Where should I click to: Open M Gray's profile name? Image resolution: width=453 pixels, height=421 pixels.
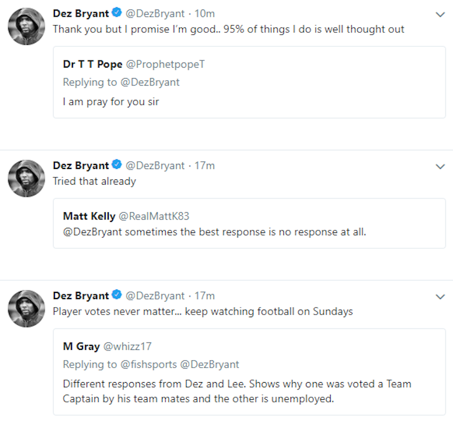[81, 346]
